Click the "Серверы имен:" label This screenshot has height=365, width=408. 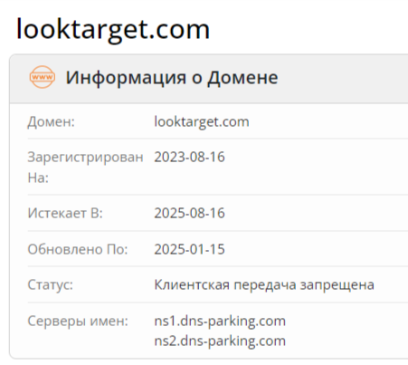[78, 322]
